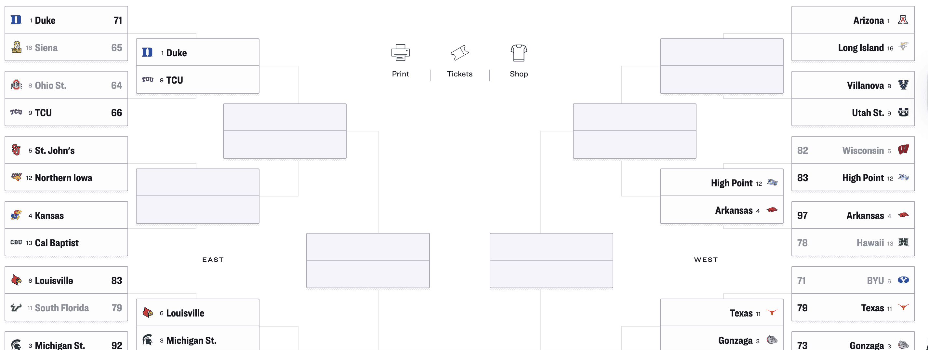Select the High Point 12 seed entry

pyautogui.click(x=722, y=182)
